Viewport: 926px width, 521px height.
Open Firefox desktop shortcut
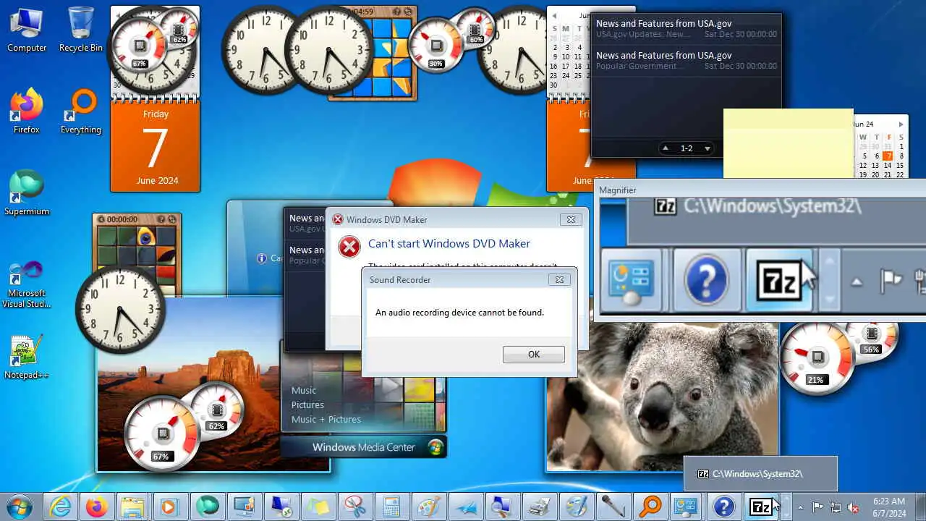[x=27, y=112]
